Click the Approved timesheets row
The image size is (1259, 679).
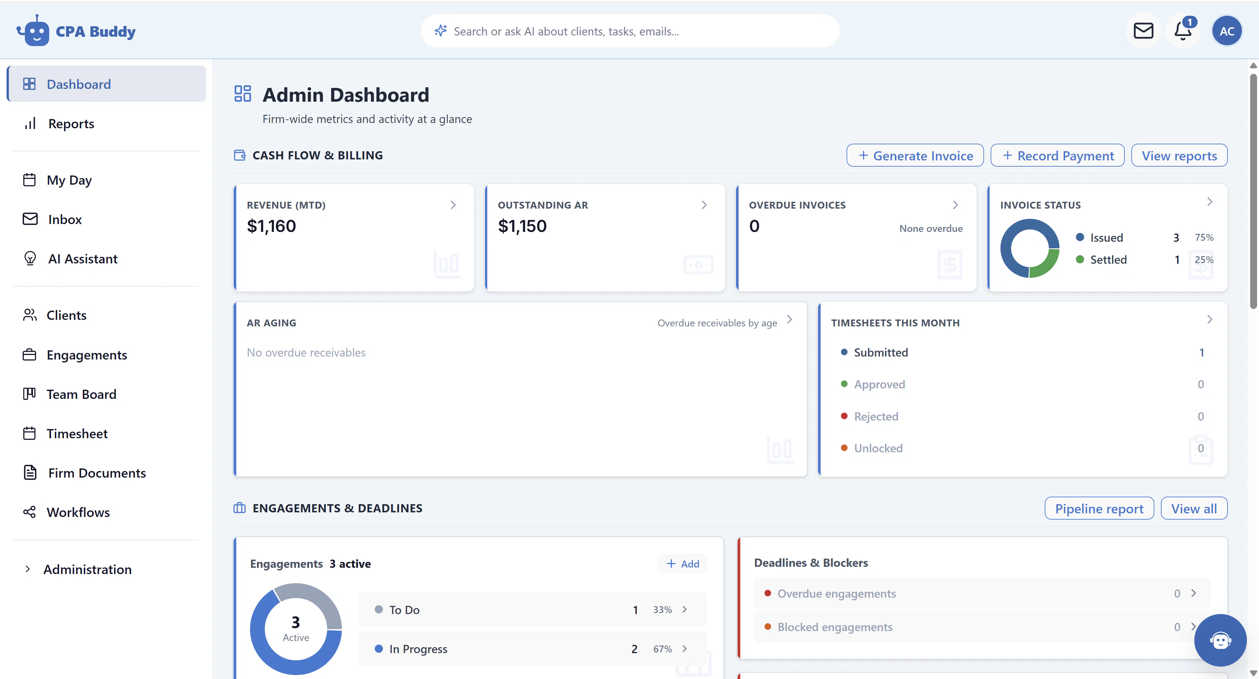(1022, 384)
